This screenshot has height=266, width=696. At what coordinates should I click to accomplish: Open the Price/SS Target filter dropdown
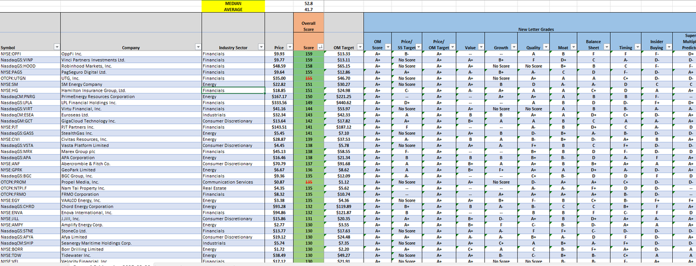click(x=418, y=48)
